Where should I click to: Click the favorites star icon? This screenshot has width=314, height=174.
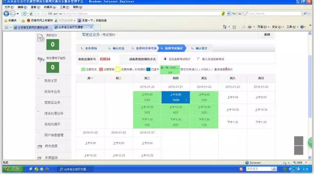[6, 20]
